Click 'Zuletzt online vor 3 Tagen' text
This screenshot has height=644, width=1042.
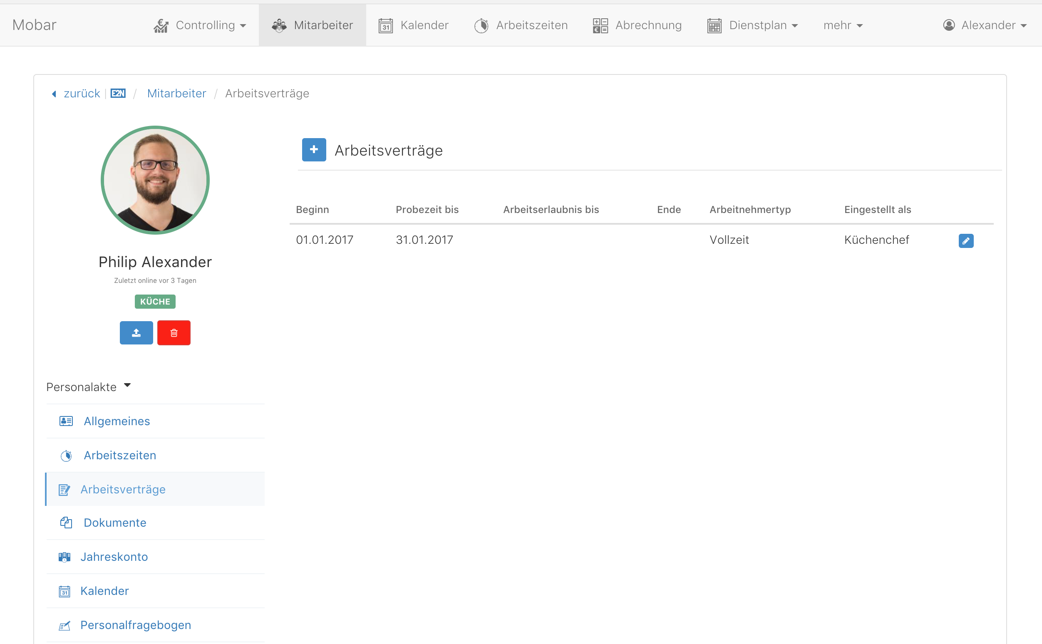(155, 280)
